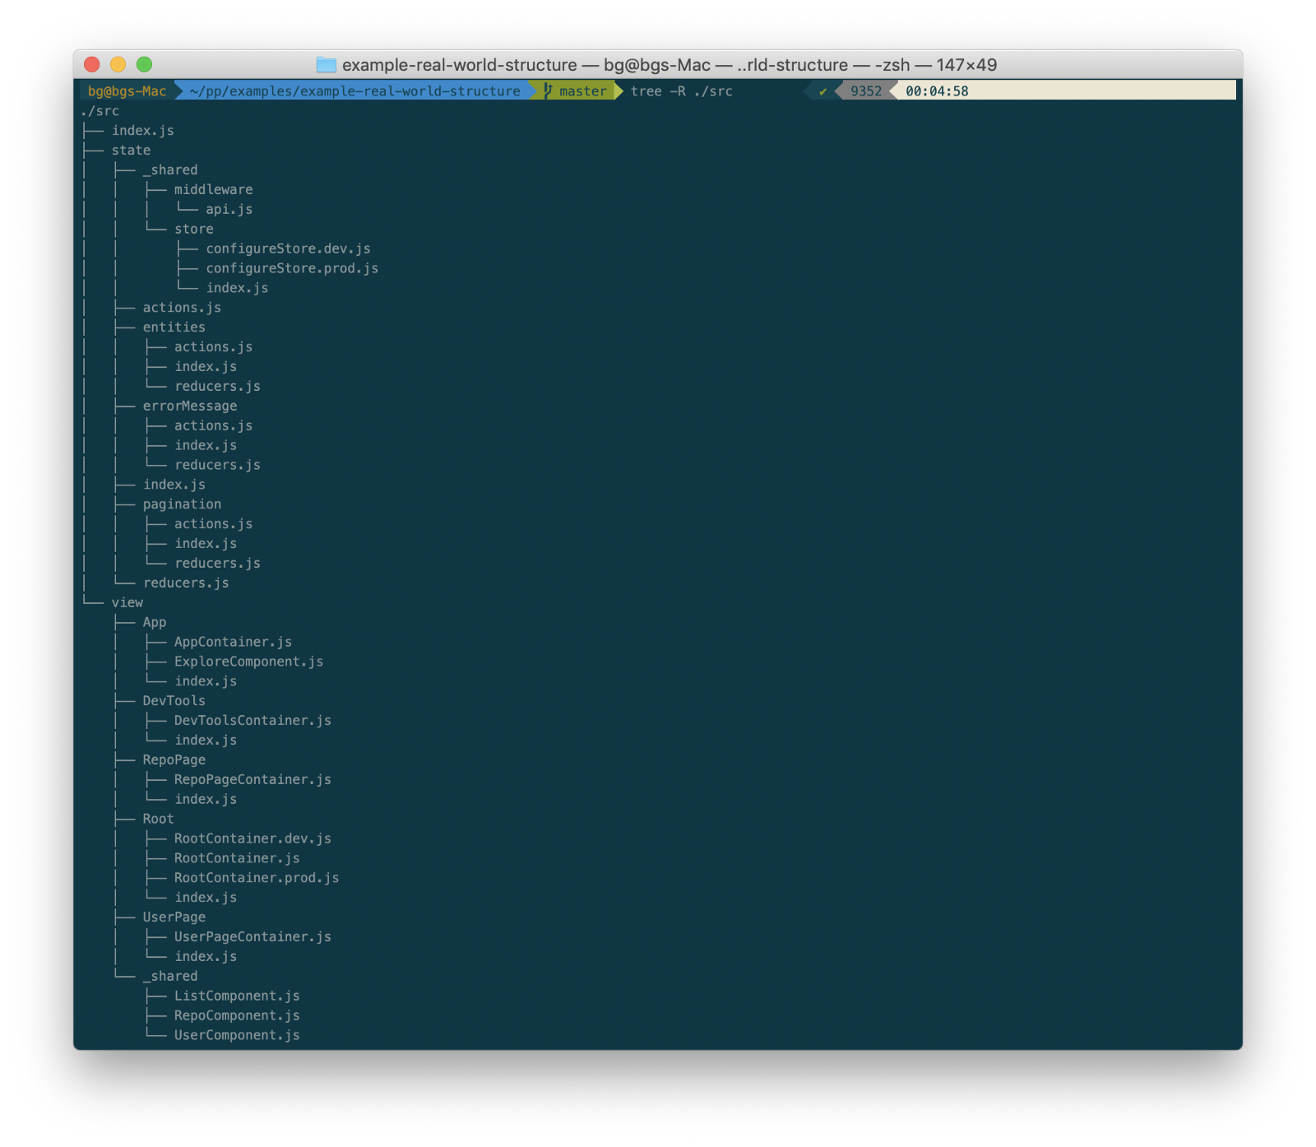
Task: Click index.js under the DevTools folder
Action: pos(206,741)
